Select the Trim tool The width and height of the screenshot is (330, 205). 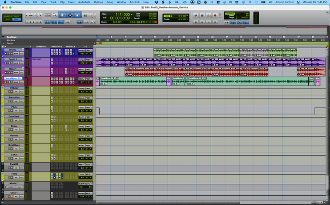63,15
